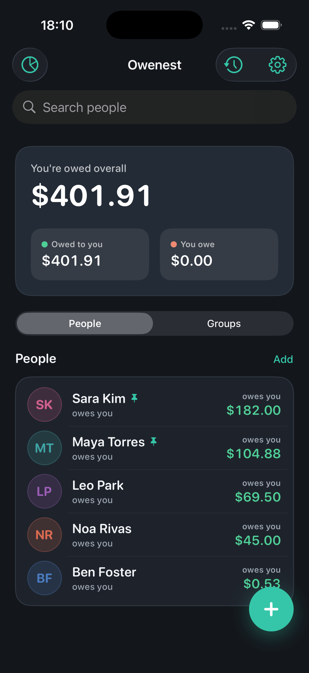309x673 pixels.
Task: Tap the Wi-Fi status icon
Action: tap(249, 25)
